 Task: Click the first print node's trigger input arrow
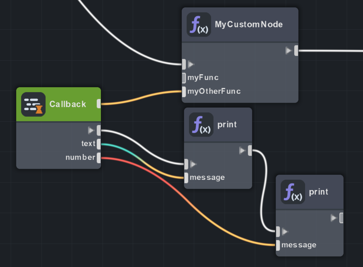(x=193, y=164)
